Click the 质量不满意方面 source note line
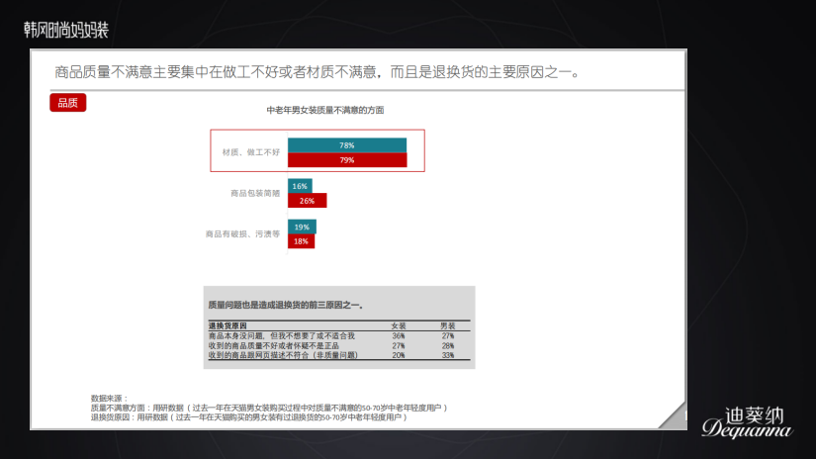The width and height of the screenshot is (816, 459). click(x=269, y=408)
